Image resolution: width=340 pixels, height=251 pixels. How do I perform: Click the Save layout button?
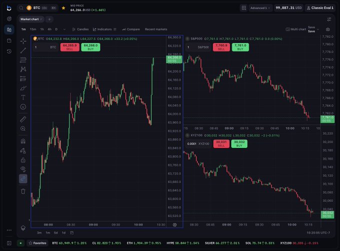[311, 30]
